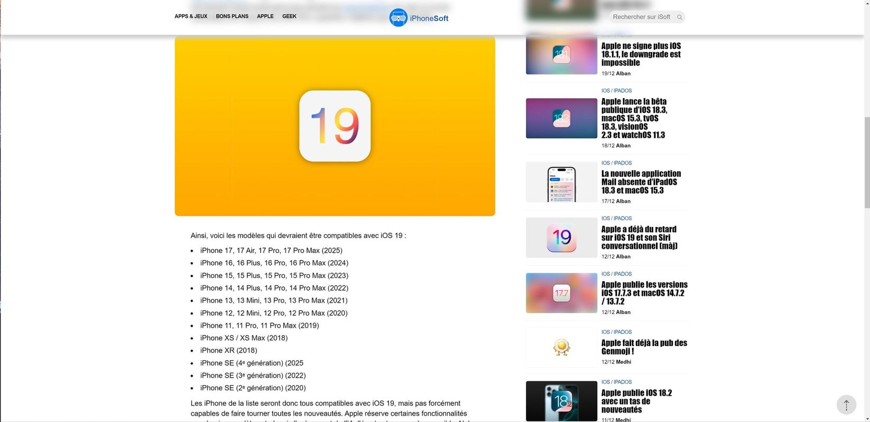Viewport: 870px width, 422px height.
Task: Click IOS / IPADOS tag above Mail article
Action: [x=616, y=163]
